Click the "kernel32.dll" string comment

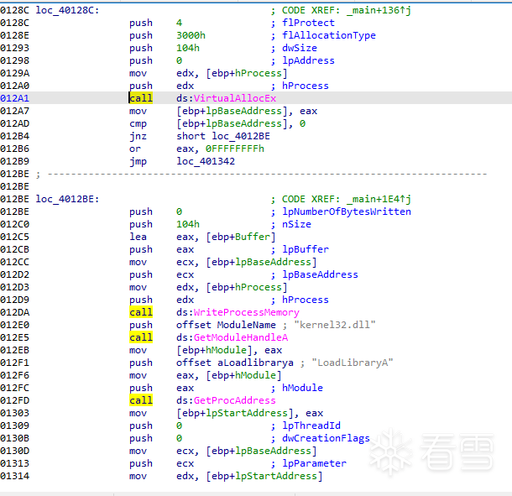[x=335, y=325]
